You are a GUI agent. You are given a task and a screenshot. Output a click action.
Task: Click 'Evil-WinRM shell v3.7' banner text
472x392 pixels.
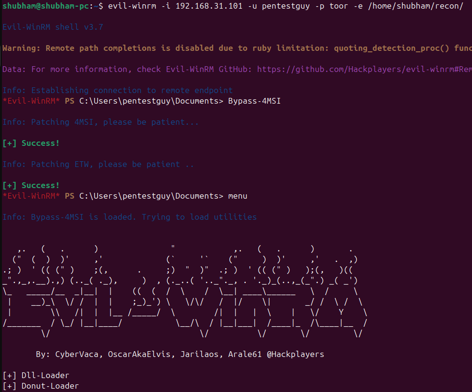pos(53,27)
